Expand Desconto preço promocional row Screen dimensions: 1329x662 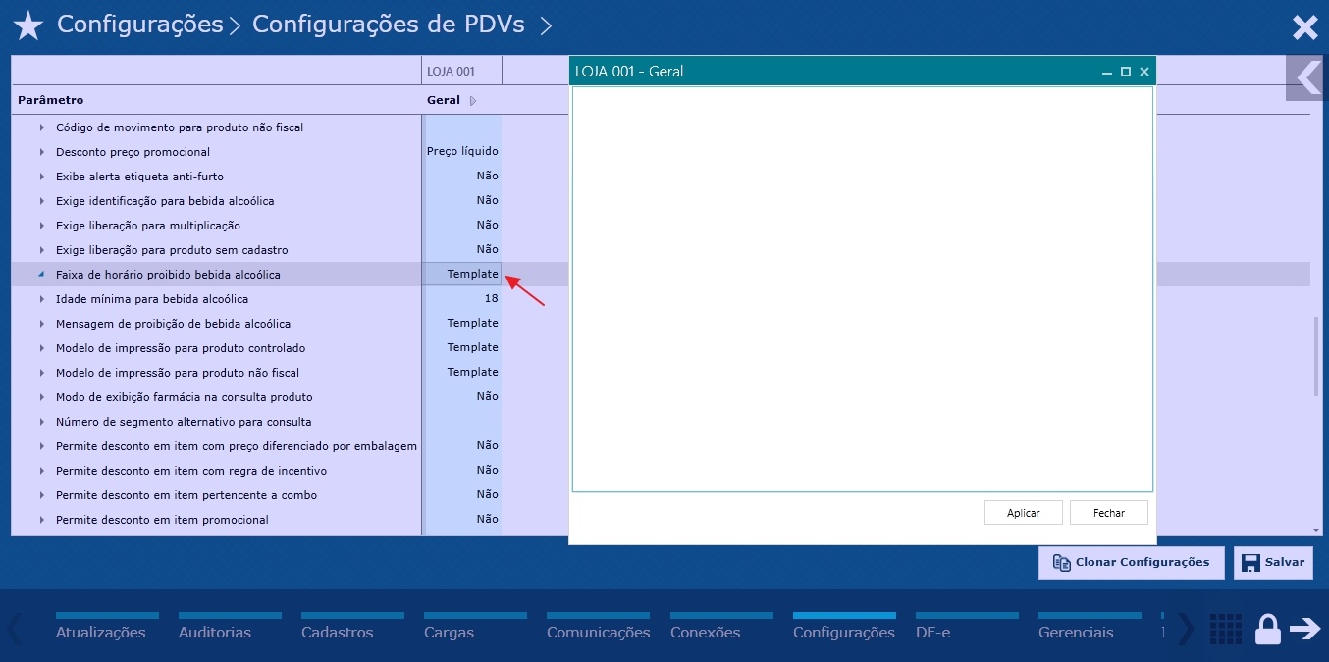(x=42, y=152)
